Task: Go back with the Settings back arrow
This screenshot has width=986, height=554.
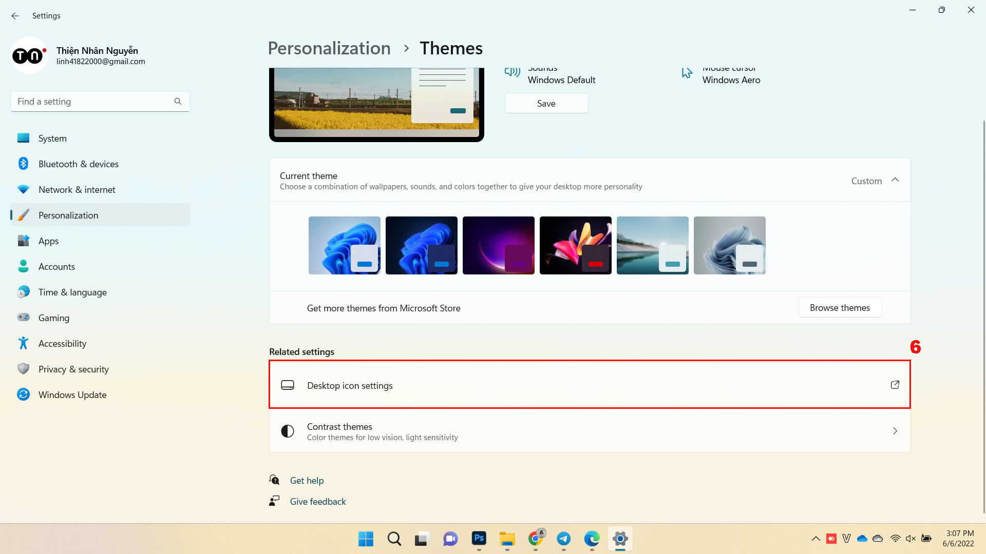Action: pos(15,16)
